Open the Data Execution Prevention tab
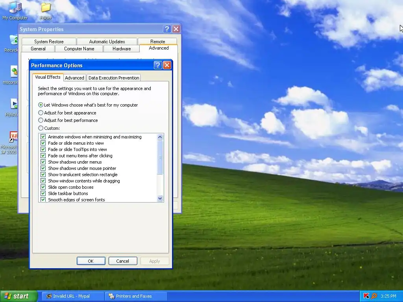This screenshot has width=403, height=302. coord(114,78)
